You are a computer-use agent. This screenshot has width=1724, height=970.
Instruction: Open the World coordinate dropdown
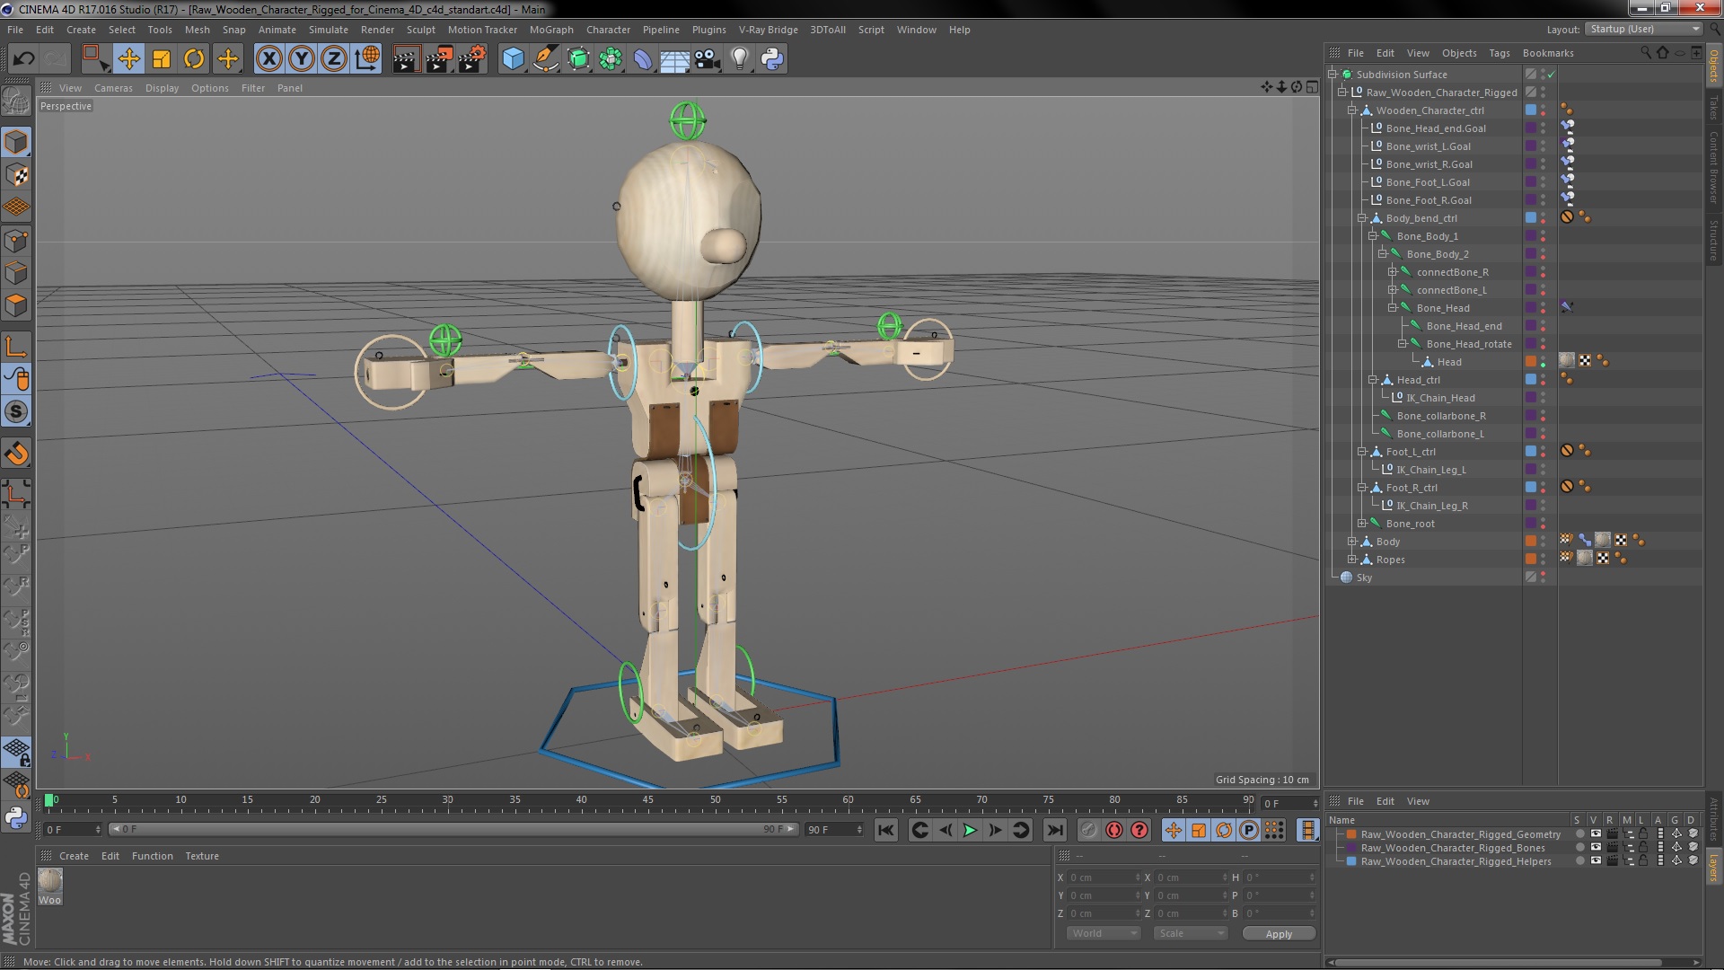click(1104, 933)
